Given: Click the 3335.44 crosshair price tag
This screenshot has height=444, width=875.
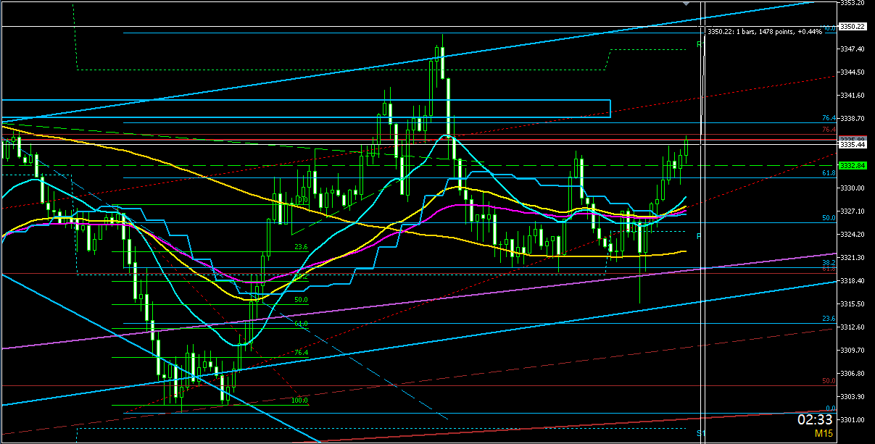Looking at the screenshot, I should (853, 145).
